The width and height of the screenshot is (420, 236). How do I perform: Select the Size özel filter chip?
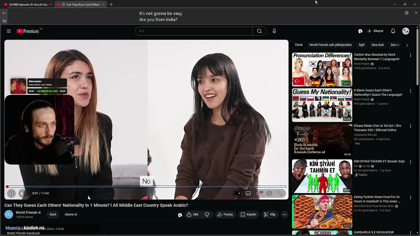[377, 45]
